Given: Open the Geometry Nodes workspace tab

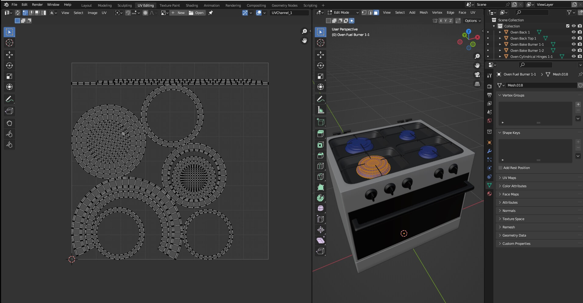Looking at the screenshot, I should coord(285,5).
